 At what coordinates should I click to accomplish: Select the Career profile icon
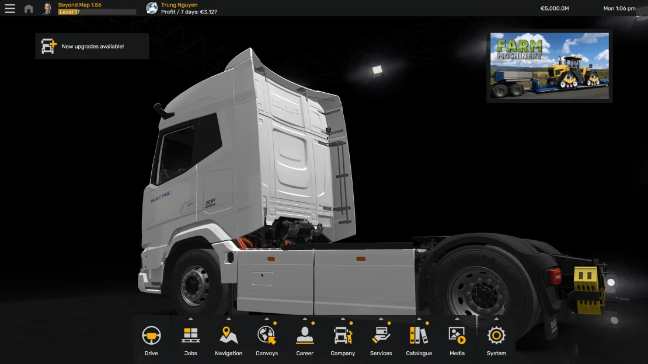305,336
